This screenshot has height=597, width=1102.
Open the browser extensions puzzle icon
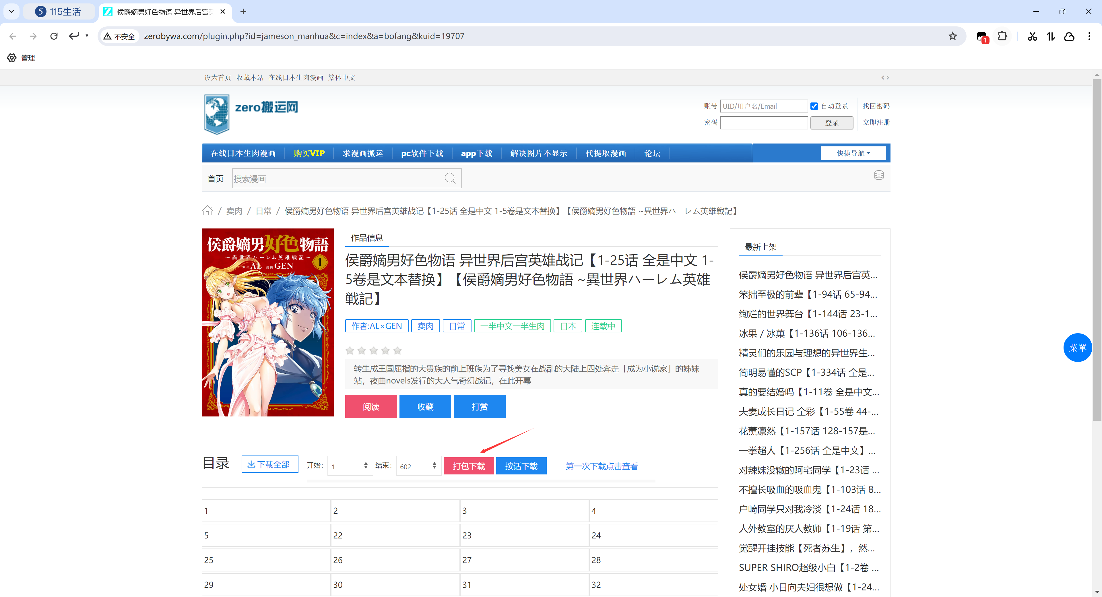point(1002,36)
